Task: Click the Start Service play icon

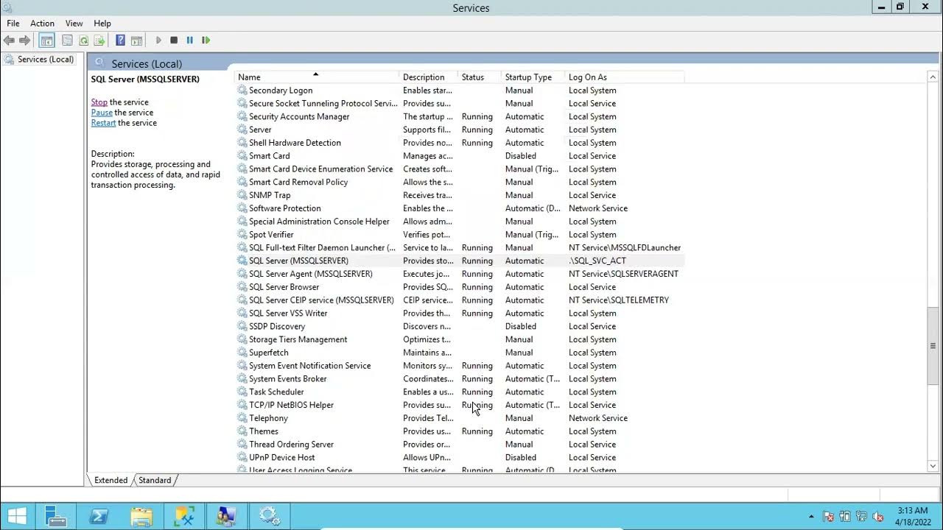Action: pos(158,40)
